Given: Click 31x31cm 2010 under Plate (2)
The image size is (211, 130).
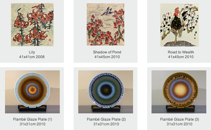Looking at the screenshot, I should pos(106,124).
